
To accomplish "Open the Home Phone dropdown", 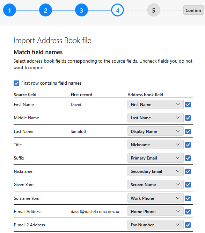I will coord(155,211).
